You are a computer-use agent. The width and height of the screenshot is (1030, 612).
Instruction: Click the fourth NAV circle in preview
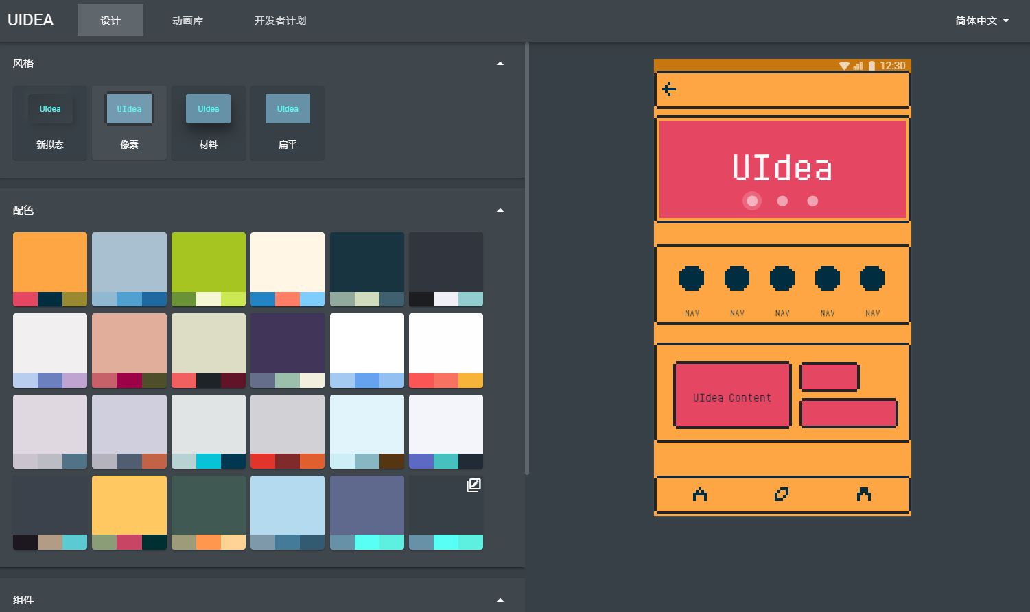828,278
